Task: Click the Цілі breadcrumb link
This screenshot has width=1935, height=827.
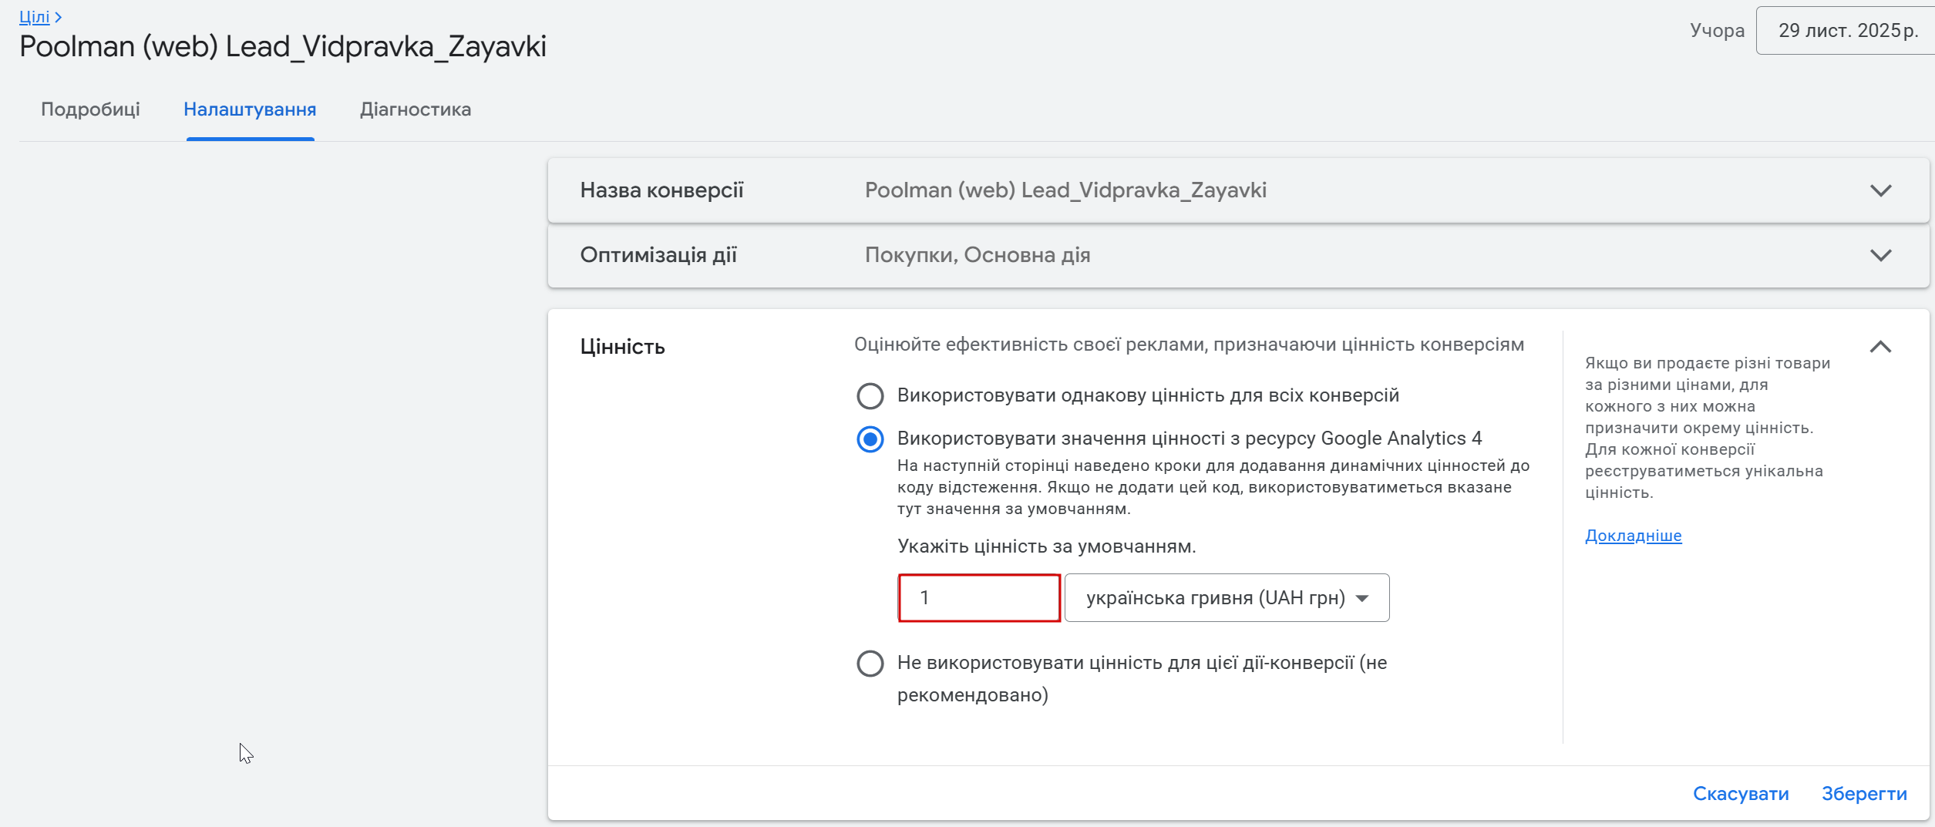Action: pyautogui.click(x=34, y=17)
